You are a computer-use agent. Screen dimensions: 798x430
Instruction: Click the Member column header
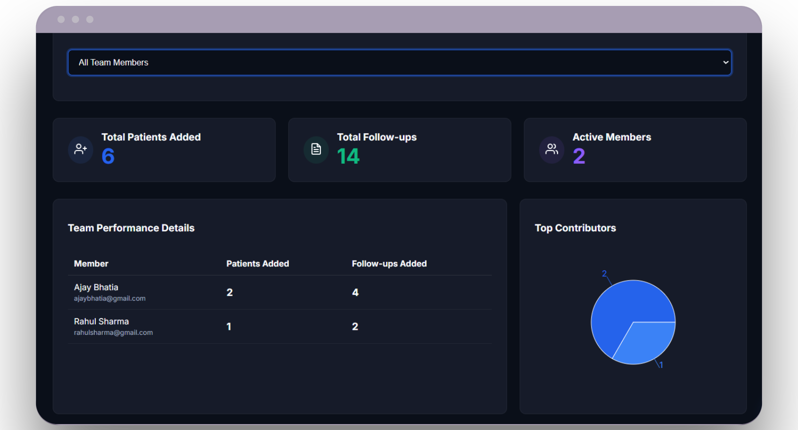(91, 264)
